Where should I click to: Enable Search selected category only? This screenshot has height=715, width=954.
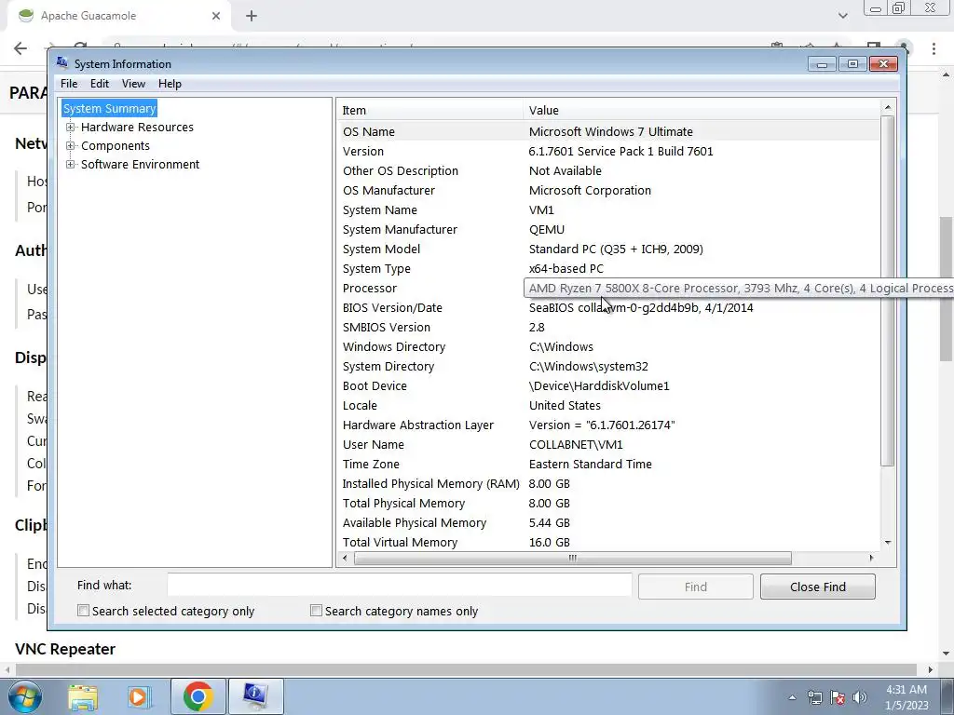click(x=83, y=611)
